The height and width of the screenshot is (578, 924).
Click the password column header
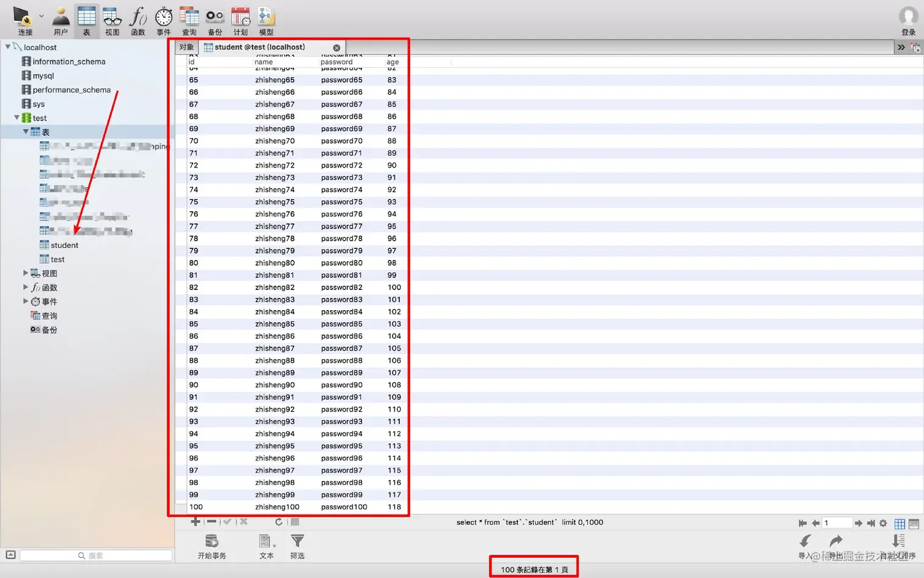tap(337, 62)
